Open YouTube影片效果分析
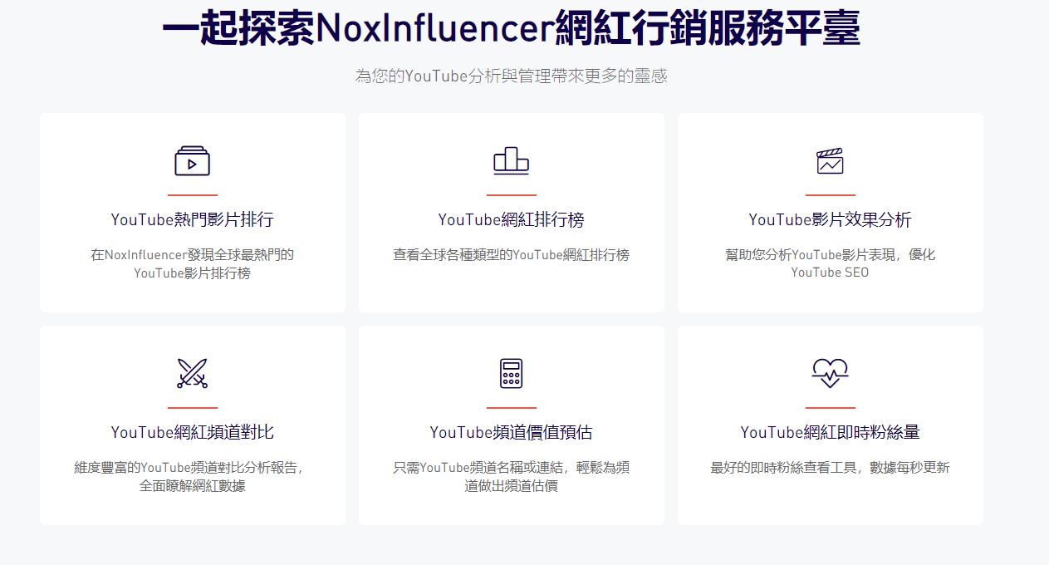Image resolution: width=1049 pixels, height=565 pixels. coord(830,219)
